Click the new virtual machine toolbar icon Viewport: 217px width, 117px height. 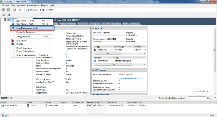coord(3,15)
